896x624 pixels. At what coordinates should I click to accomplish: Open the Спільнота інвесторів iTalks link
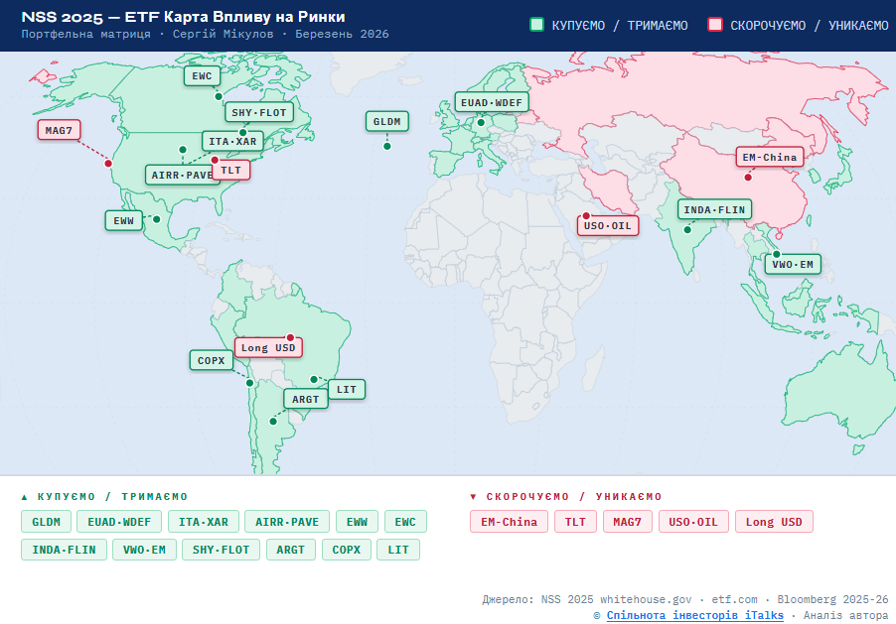(x=694, y=615)
